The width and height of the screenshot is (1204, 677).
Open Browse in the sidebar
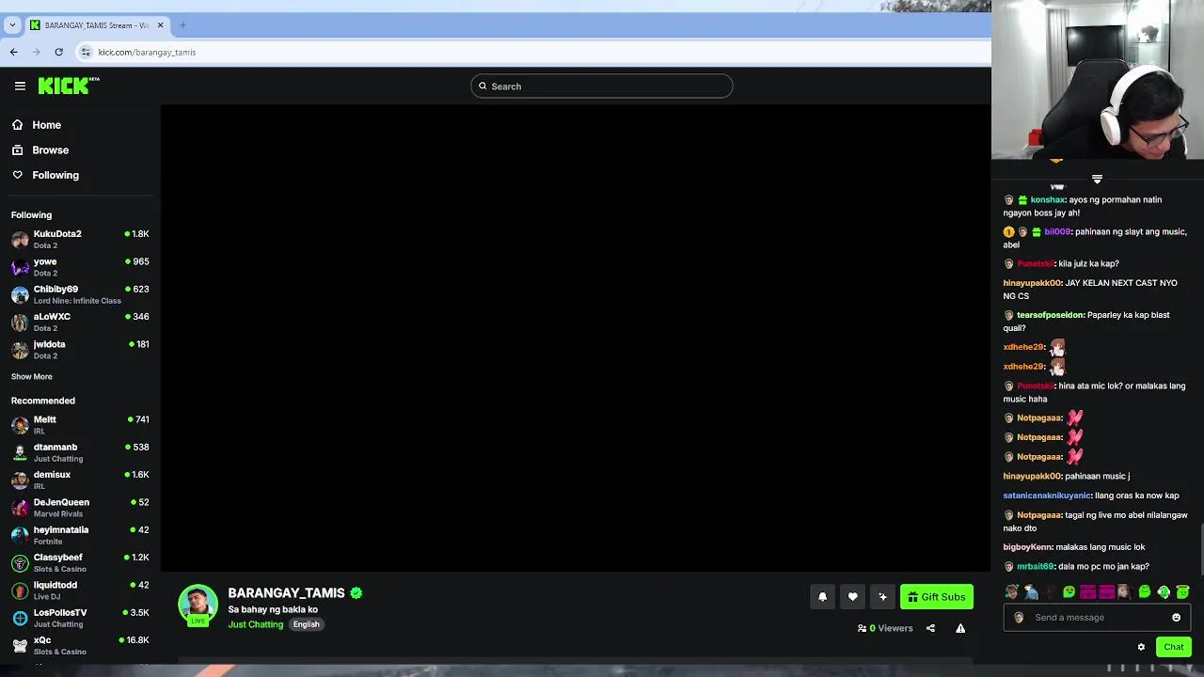[x=50, y=150]
